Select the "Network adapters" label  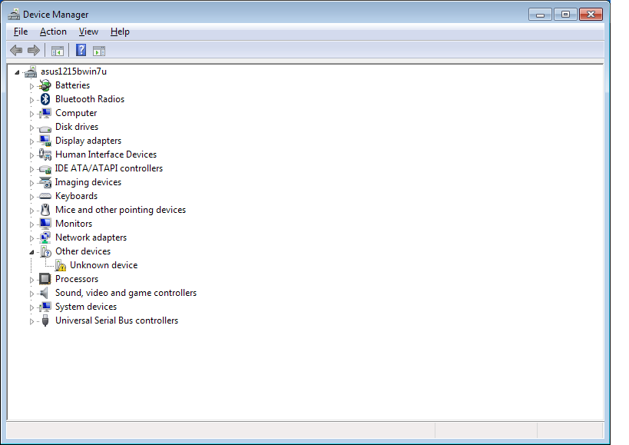tap(91, 237)
